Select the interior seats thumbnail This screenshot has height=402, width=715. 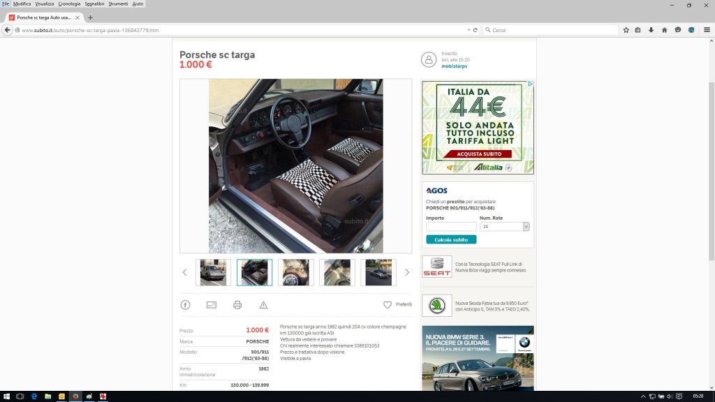[x=254, y=273]
